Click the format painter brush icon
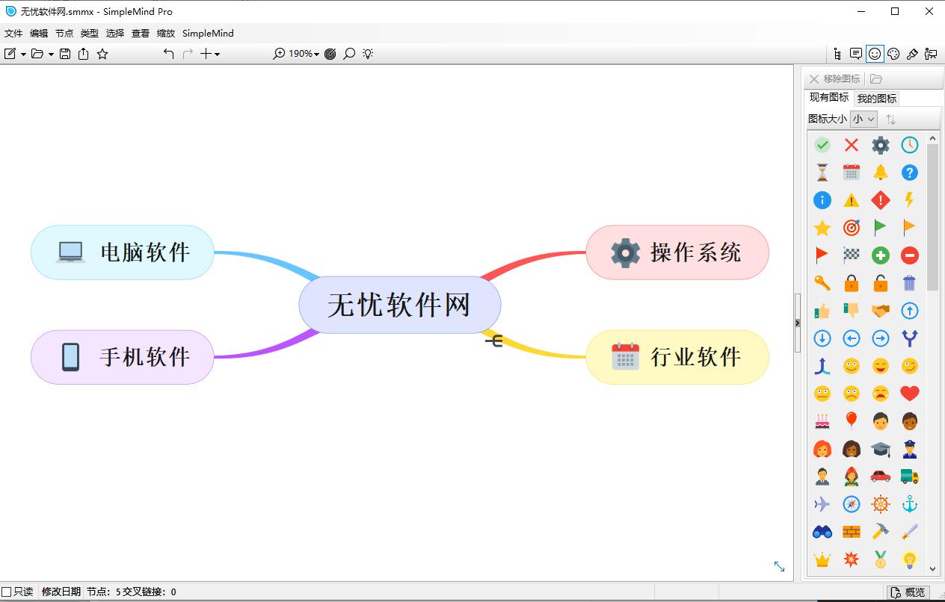Viewport: 945px width, 602px height. pos(912,53)
